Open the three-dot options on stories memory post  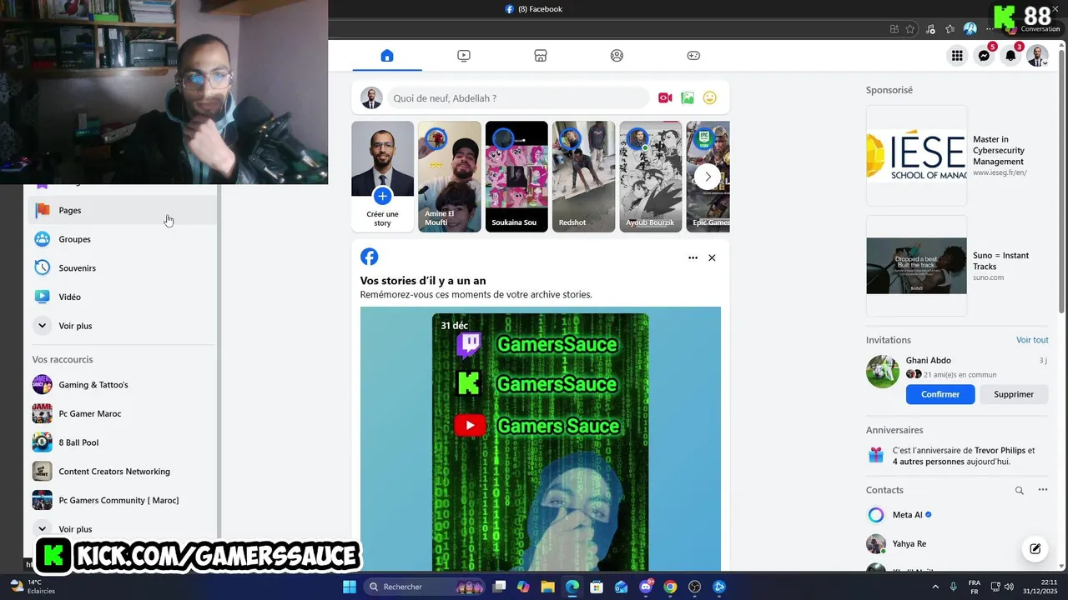[x=693, y=258]
